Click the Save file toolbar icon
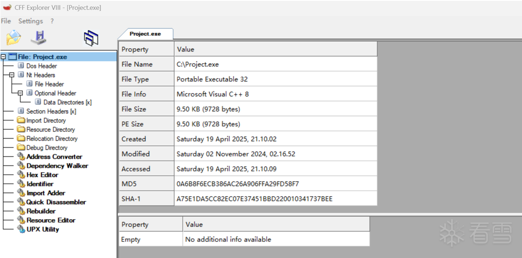The image size is (522, 258). 39,38
